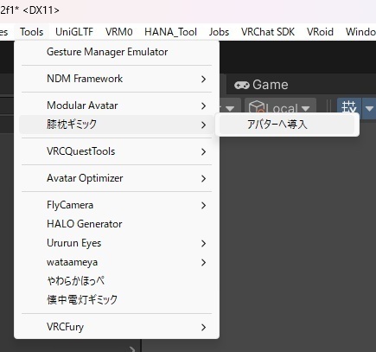Open the HANA_Tool menu
The width and height of the screenshot is (376, 352).
pos(170,32)
